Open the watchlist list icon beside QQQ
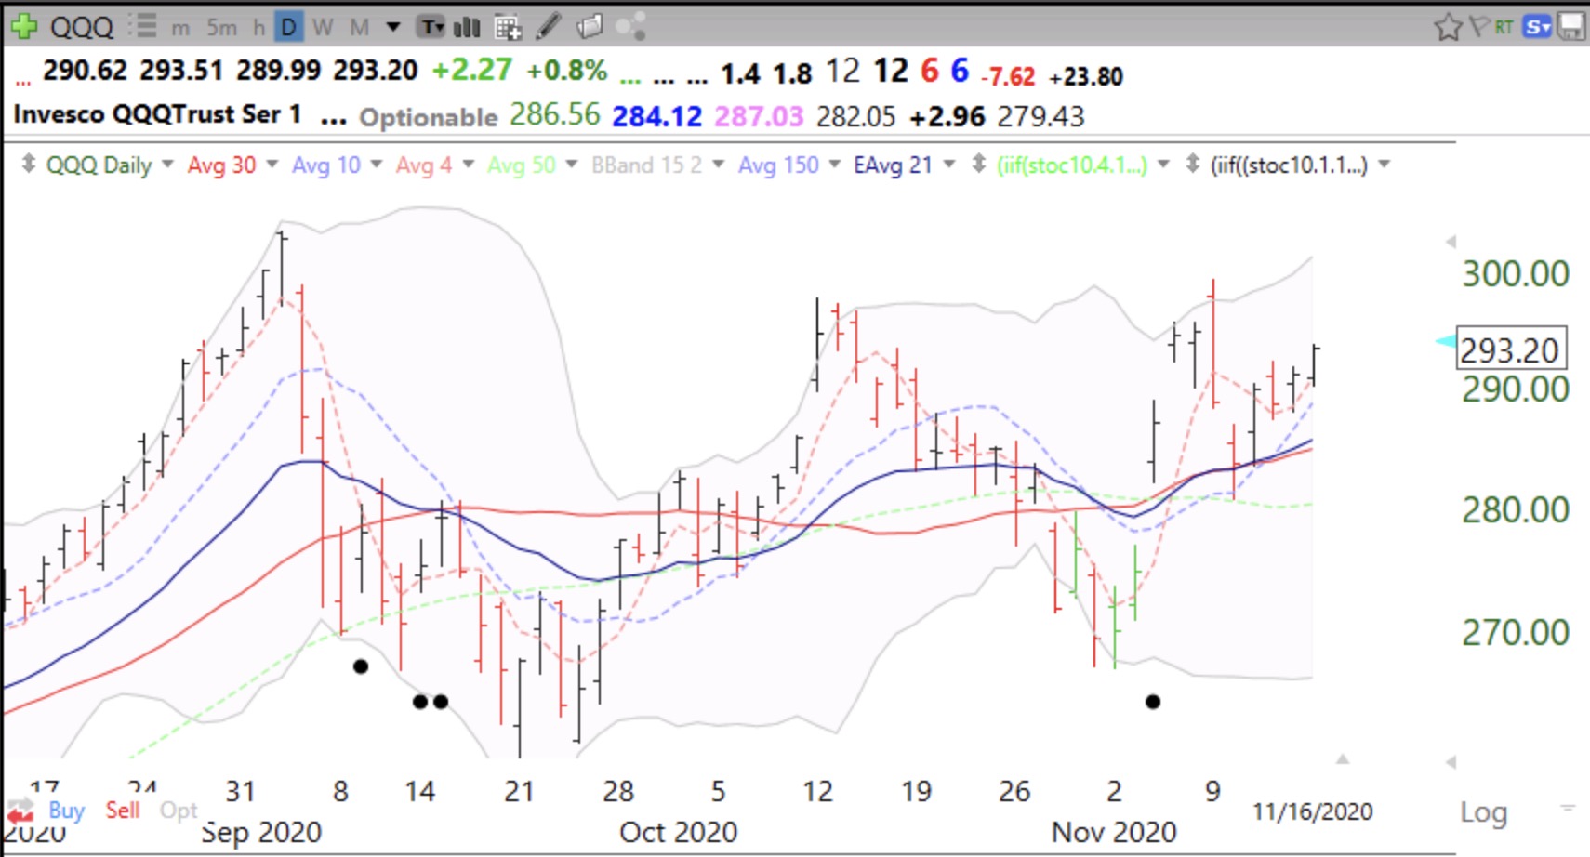 coord(143,26)
